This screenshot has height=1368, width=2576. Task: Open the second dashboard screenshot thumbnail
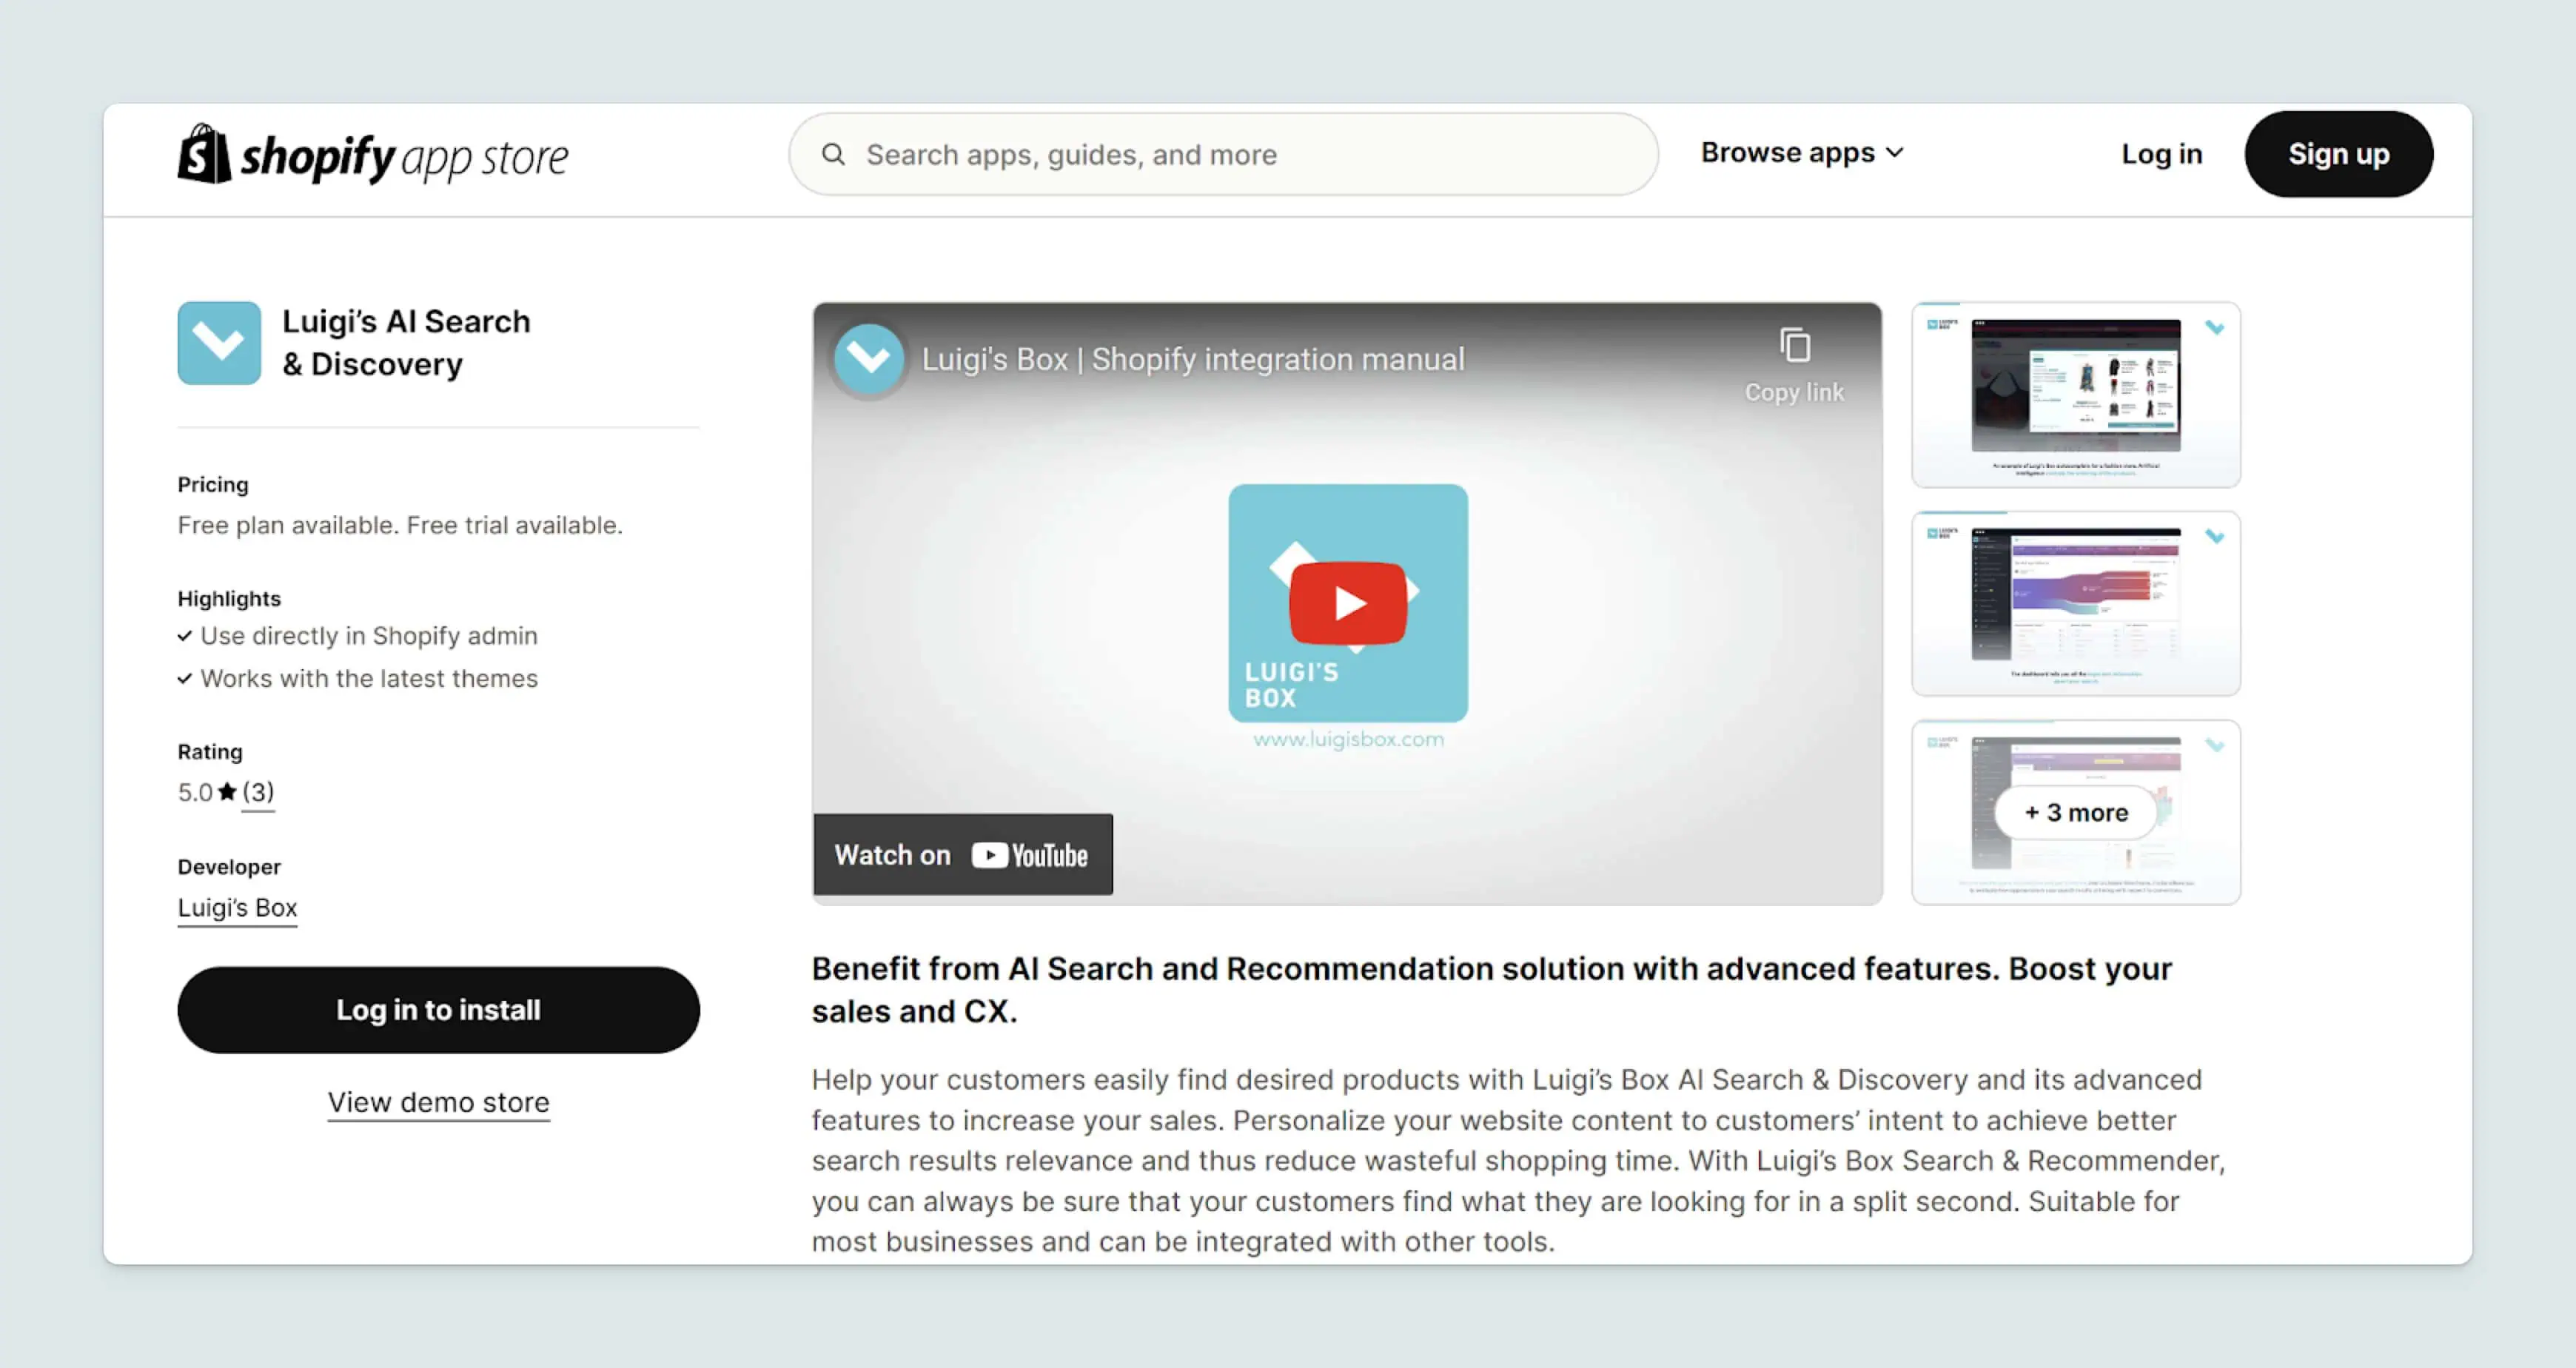point(2075,603)
